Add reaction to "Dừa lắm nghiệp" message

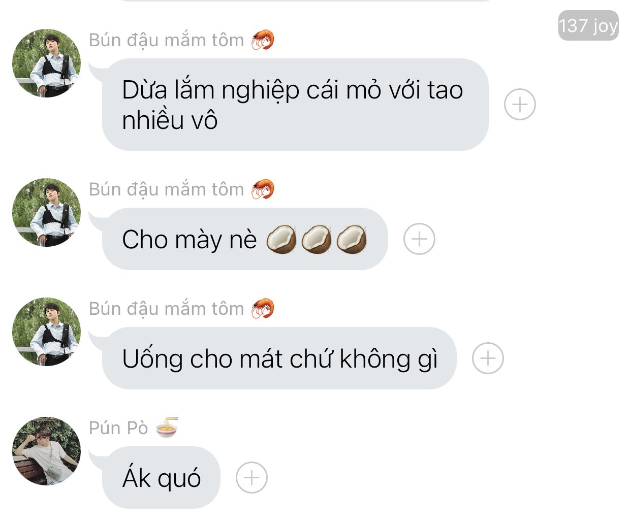tap(520, 105)
